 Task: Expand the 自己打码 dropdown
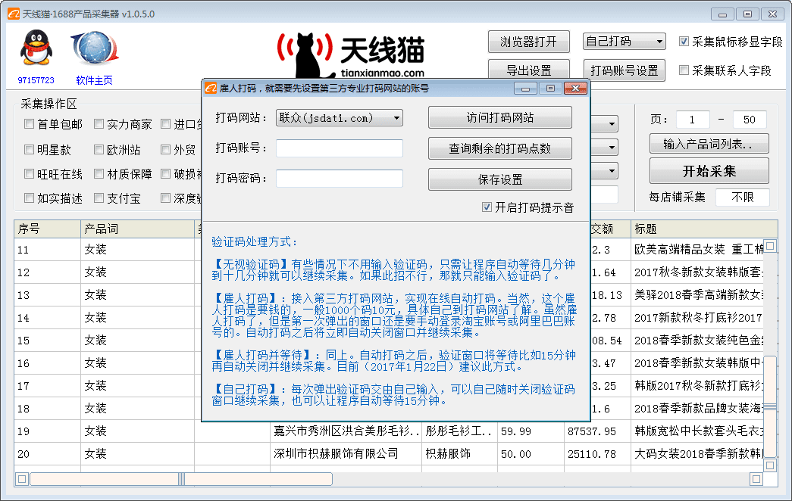[625, 42]
